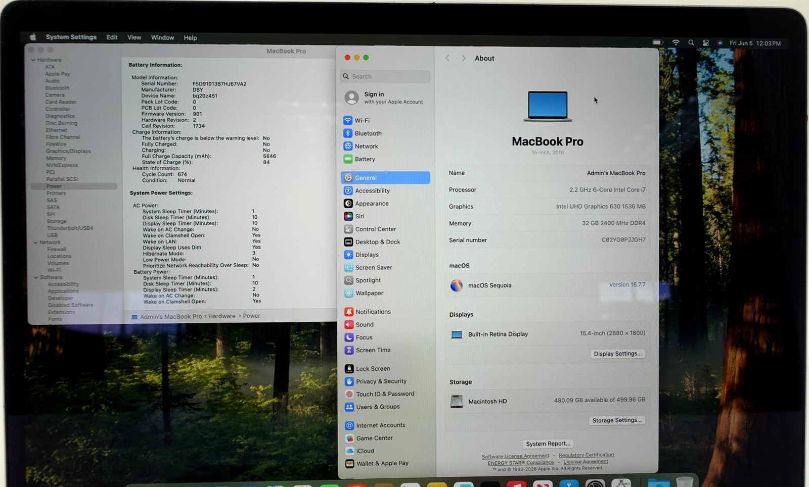
Task: Collapse the Hardware tree in System Information
Action: coord(33,60)
